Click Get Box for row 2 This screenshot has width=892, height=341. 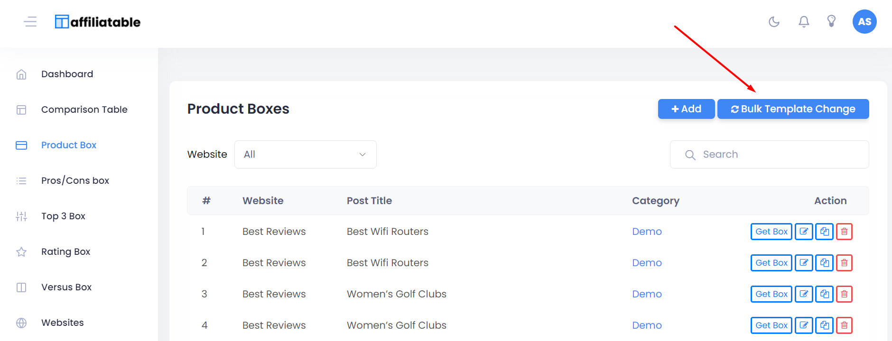(771, 263)
